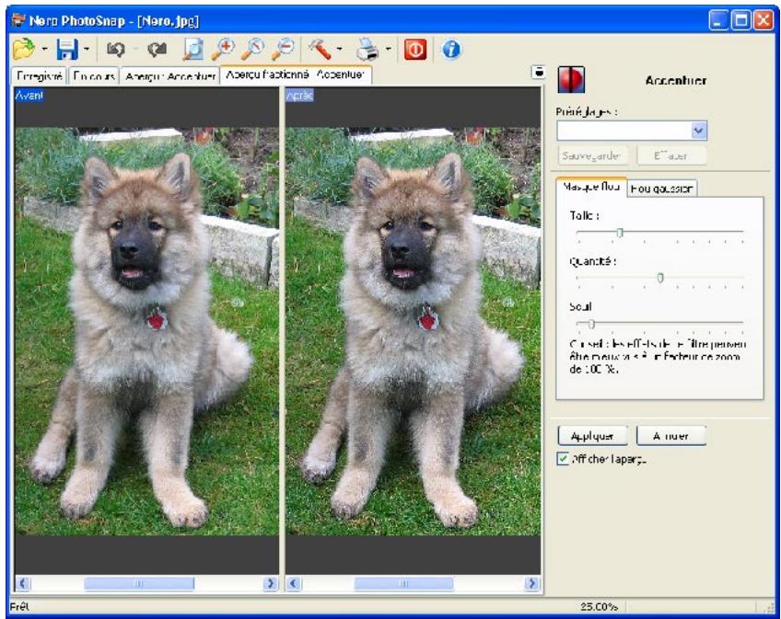Undo the last edit

(116, 50)
